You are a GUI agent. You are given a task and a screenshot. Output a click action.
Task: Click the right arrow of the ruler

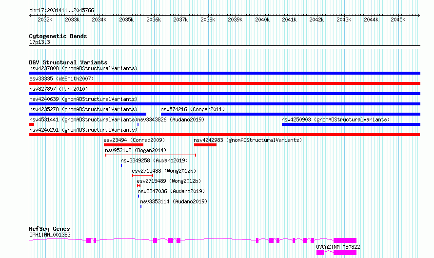pyautogui.click(x=419, y=16)
